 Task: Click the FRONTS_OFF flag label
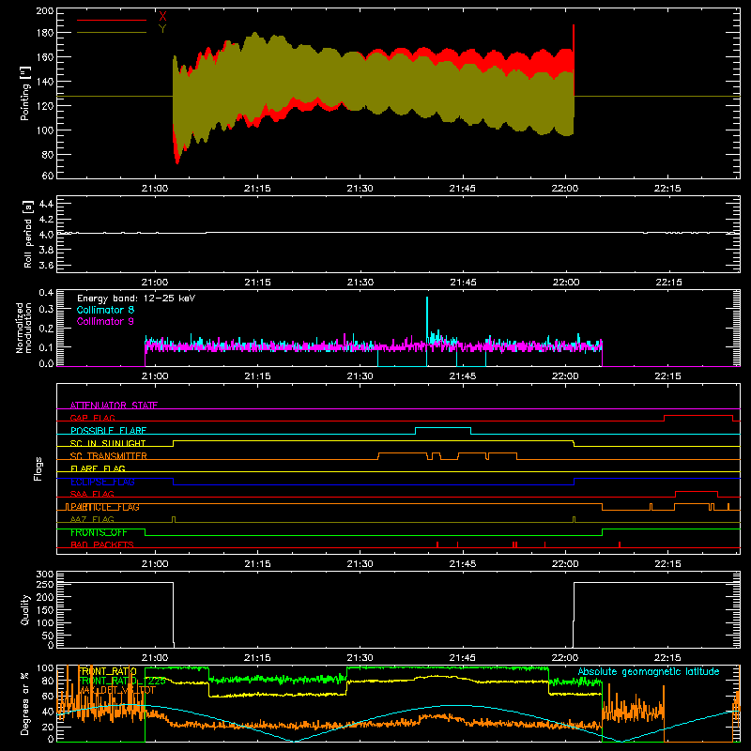pos(99,532)
